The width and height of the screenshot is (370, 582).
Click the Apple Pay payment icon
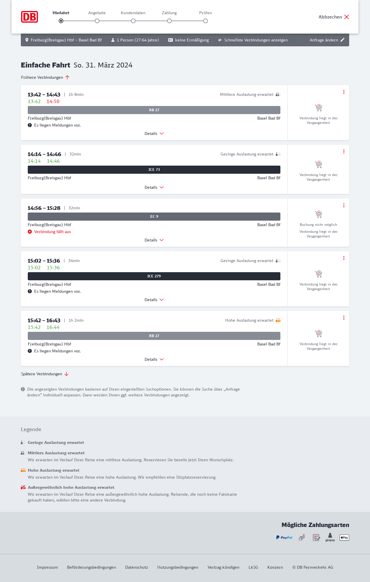coord(344,537)
